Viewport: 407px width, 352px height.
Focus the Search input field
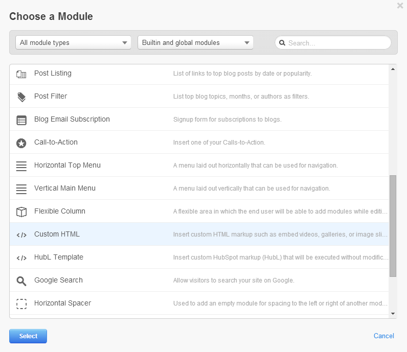(333, 42)
